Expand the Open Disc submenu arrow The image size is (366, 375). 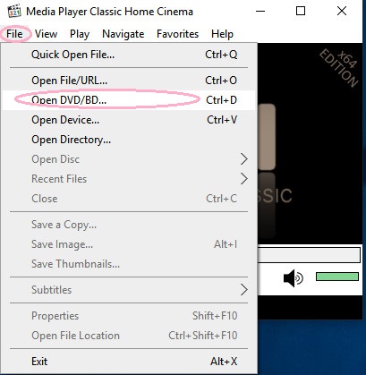pos(244,159)
